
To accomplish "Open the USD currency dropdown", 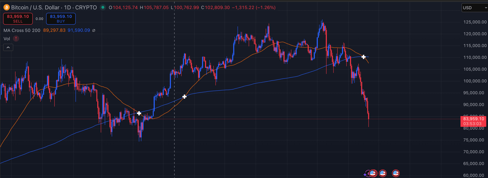I will tap(475, 8).
